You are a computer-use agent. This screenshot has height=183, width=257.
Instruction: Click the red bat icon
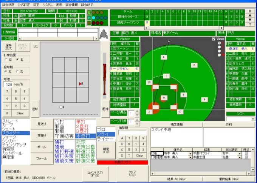[x=105, y=79]
